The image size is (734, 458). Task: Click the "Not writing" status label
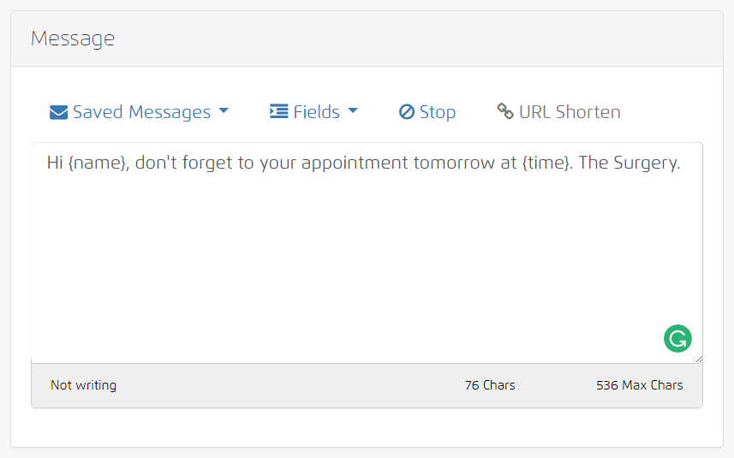[83, 385]
